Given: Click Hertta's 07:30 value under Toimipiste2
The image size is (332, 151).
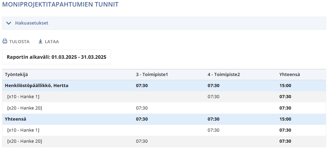Looking at the screenshot, I should pos(213,86).
